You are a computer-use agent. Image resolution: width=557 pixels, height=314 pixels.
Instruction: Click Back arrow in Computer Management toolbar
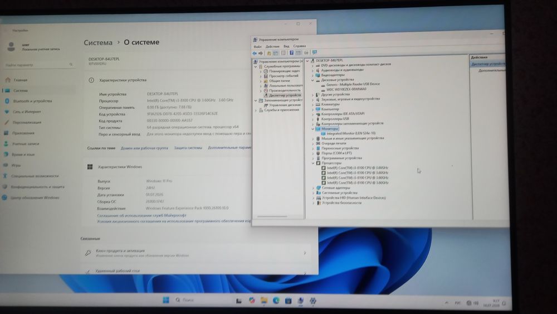pos(255,53)
